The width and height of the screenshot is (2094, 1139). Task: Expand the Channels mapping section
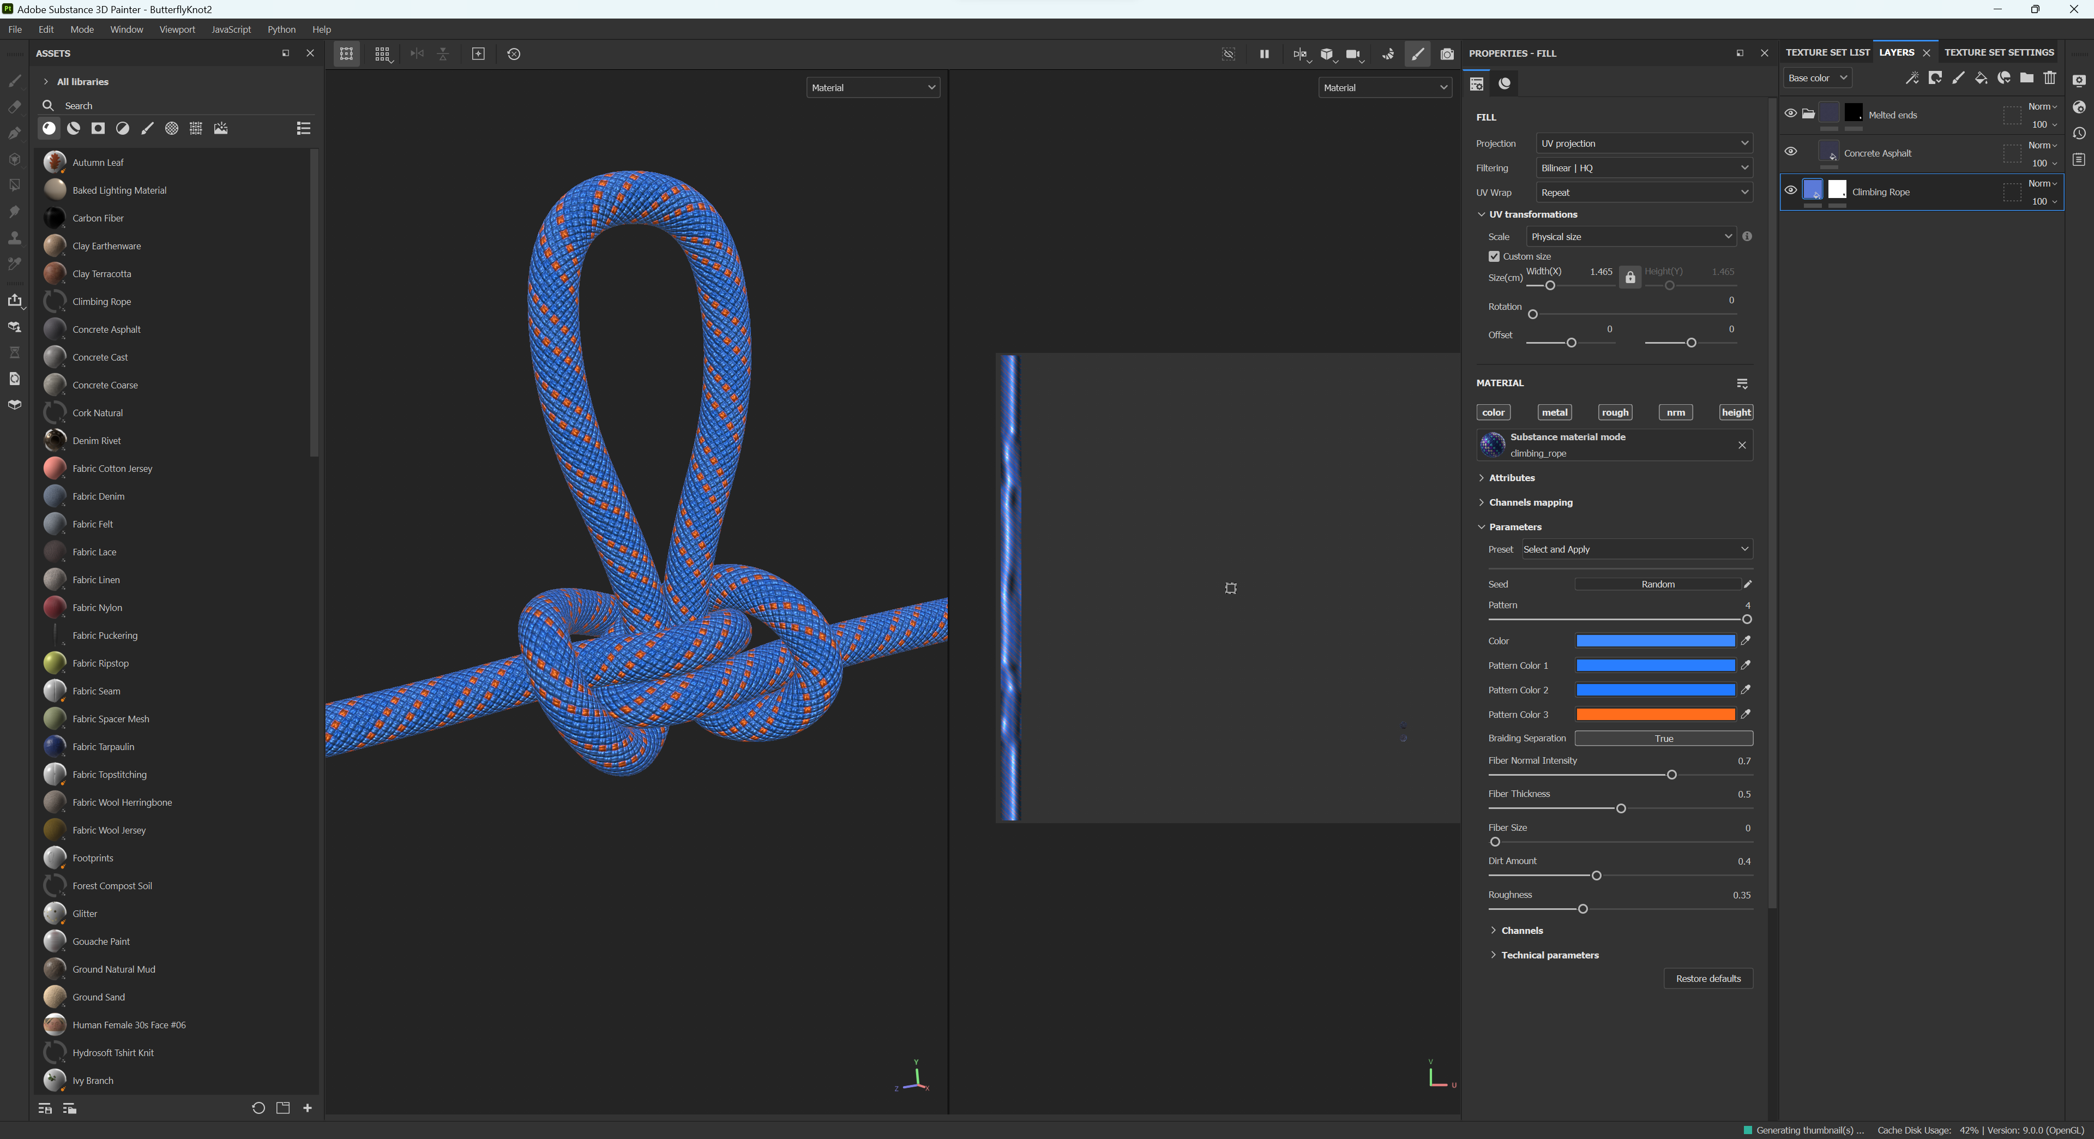tap(1530, 502)
